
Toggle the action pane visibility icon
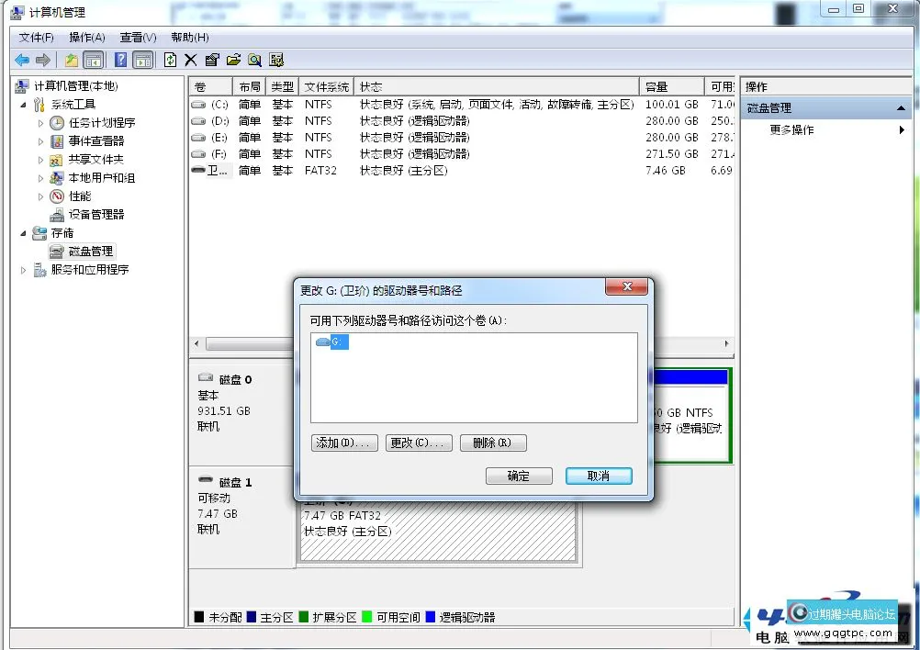[142, 60]
